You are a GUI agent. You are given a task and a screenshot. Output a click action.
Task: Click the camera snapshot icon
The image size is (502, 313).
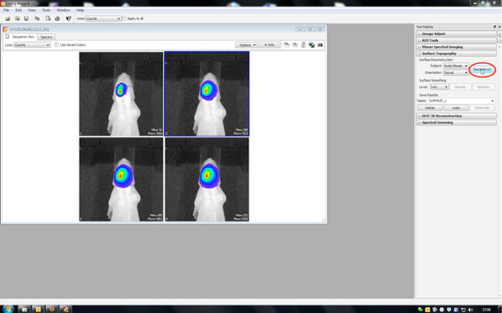tap(320, 45)
